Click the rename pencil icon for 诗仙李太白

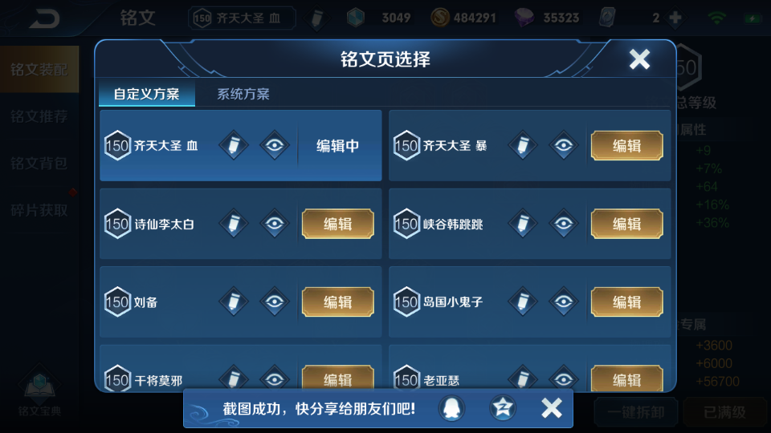tap(234, 224)
